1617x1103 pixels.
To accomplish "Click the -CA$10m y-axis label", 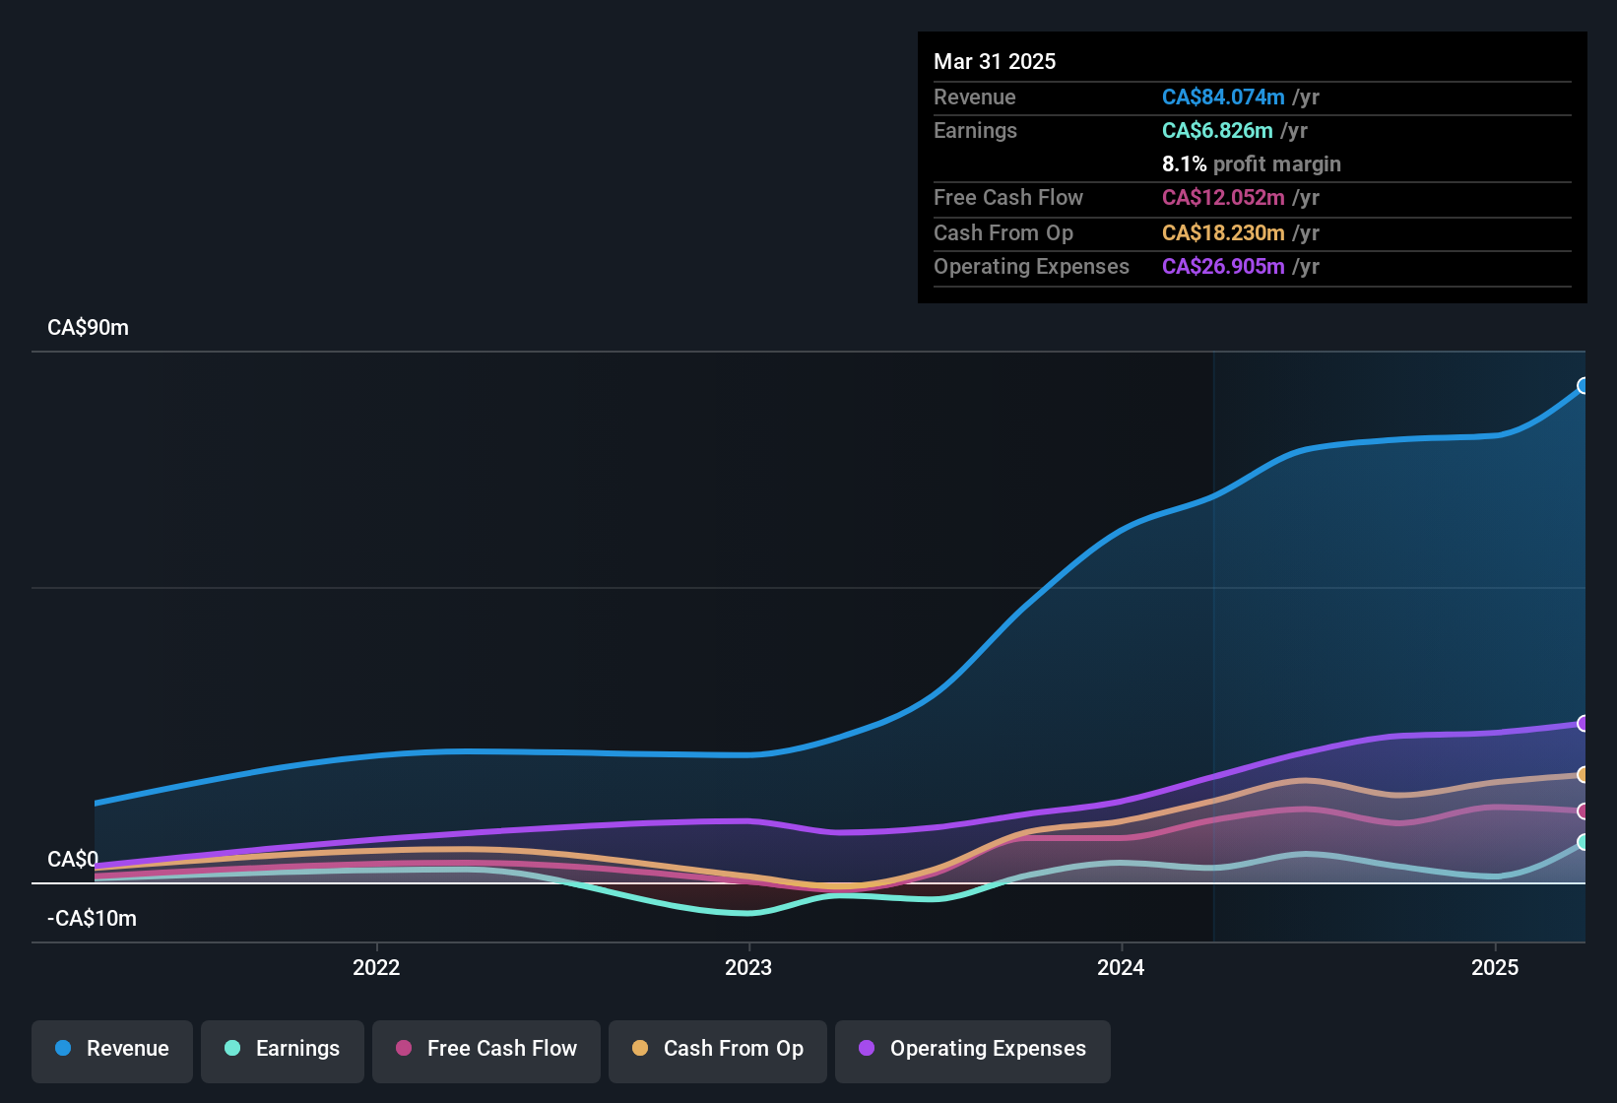I will pos(92,919).
